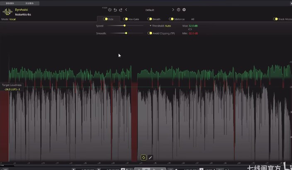Toggle the Vox-Gate switch

tap(125, 19)
